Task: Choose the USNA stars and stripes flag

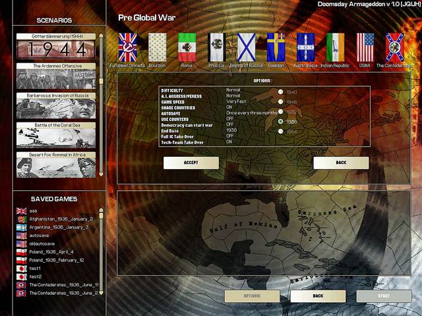Action: click(x=365, y=47)
